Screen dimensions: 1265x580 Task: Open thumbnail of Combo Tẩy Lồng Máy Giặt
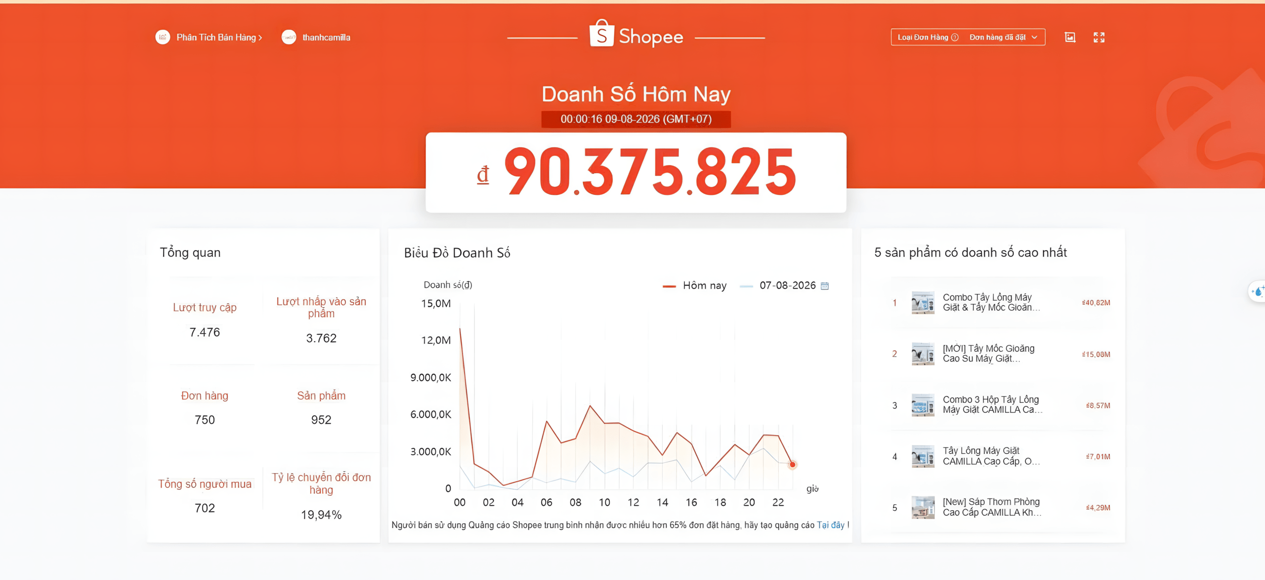tap(923, 303)
